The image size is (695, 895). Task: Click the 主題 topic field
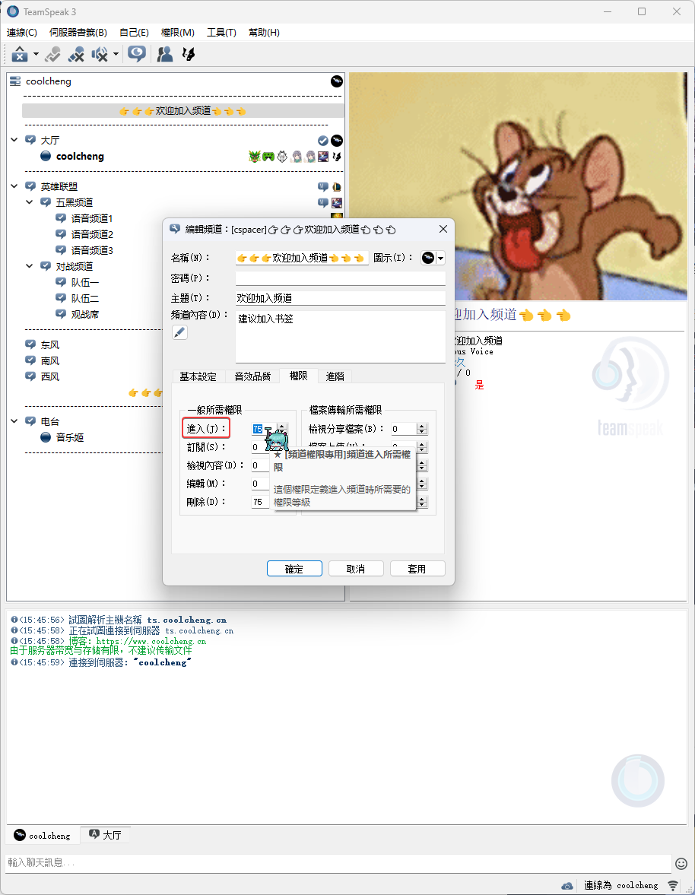pos(340,298)
